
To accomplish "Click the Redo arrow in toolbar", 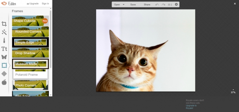I will click(163, 4).
